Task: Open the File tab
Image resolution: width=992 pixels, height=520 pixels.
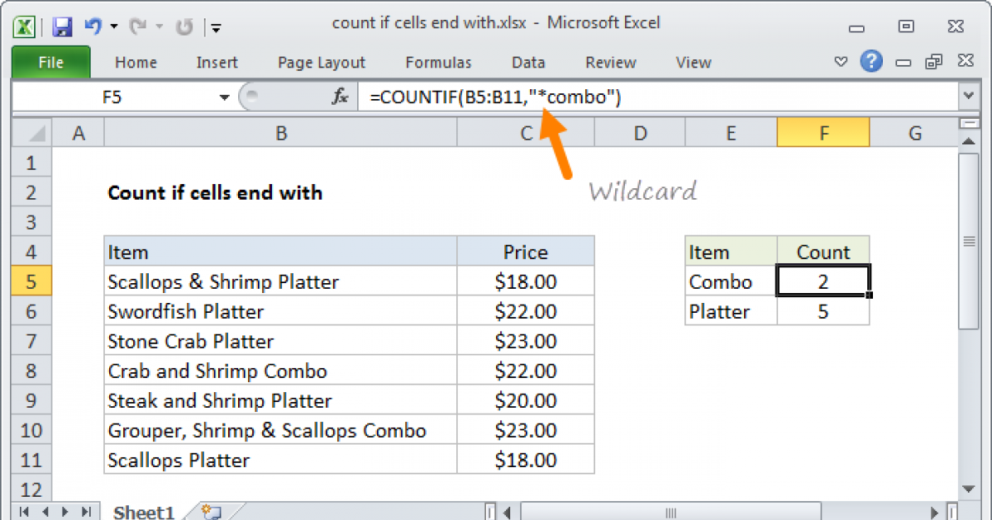Action: (x=51, y=63)
